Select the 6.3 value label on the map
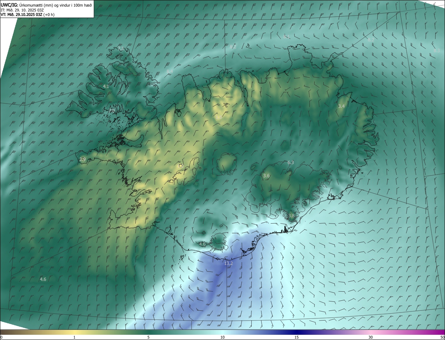The height and width of the screenshot is (340, 445). click(291, 162)
